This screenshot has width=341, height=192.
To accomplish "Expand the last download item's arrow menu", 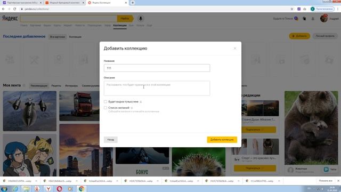I will pyautogui.click(x=279, y=181).
